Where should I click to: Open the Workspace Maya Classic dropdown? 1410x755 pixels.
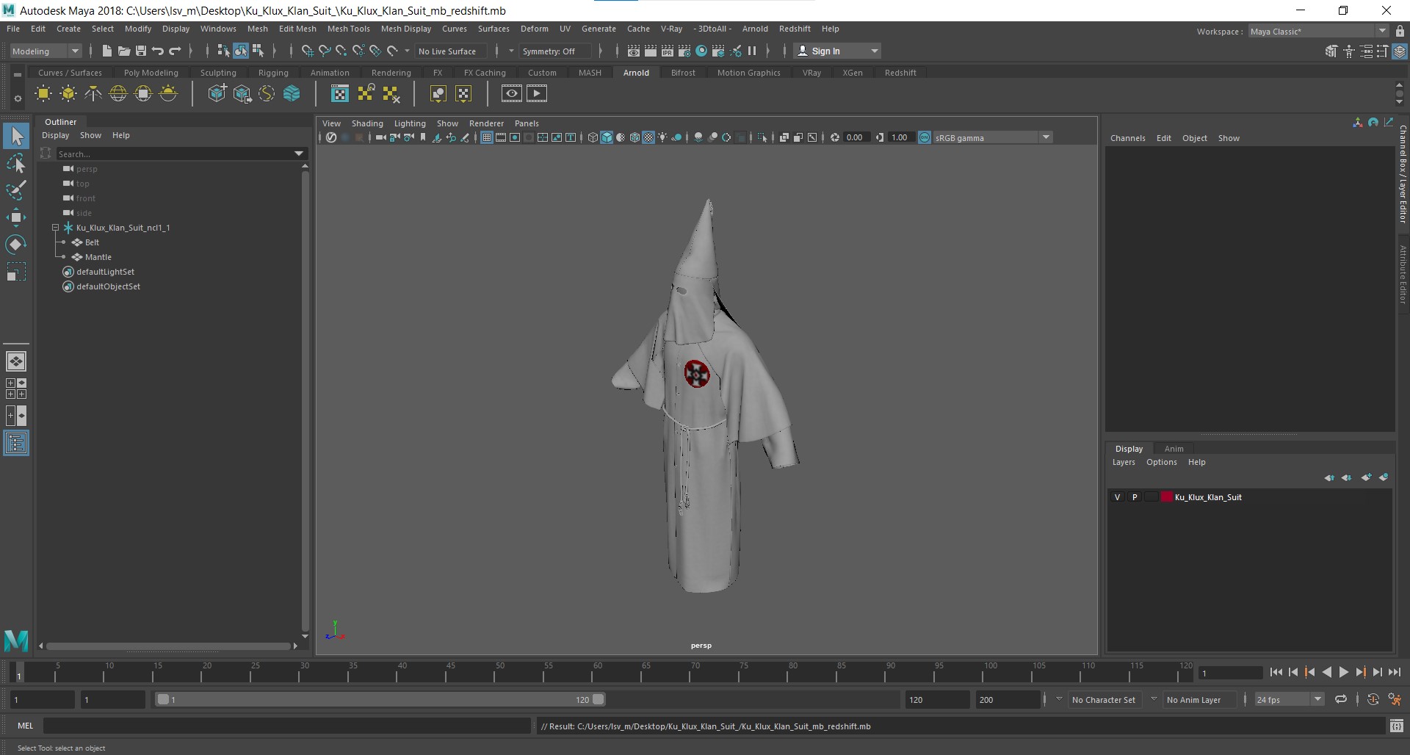pos(1318,31)
